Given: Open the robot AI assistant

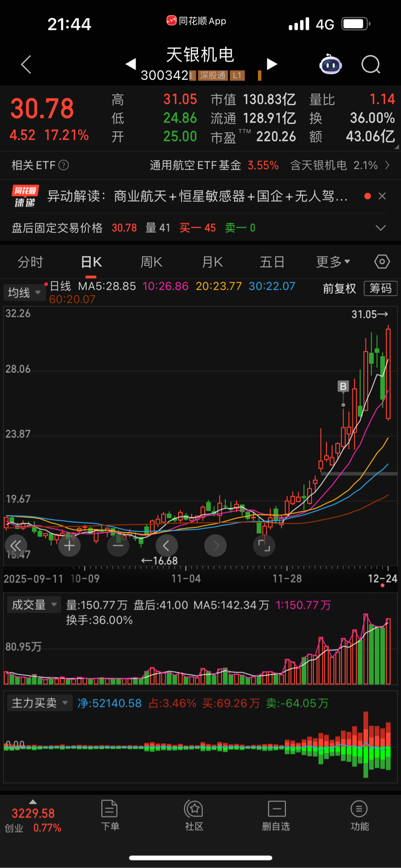Looking at the screenshot, I should tap(331, 65).
